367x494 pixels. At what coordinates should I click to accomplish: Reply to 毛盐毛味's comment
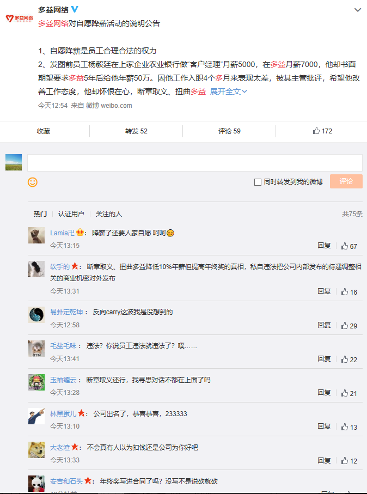coord(324,359)
